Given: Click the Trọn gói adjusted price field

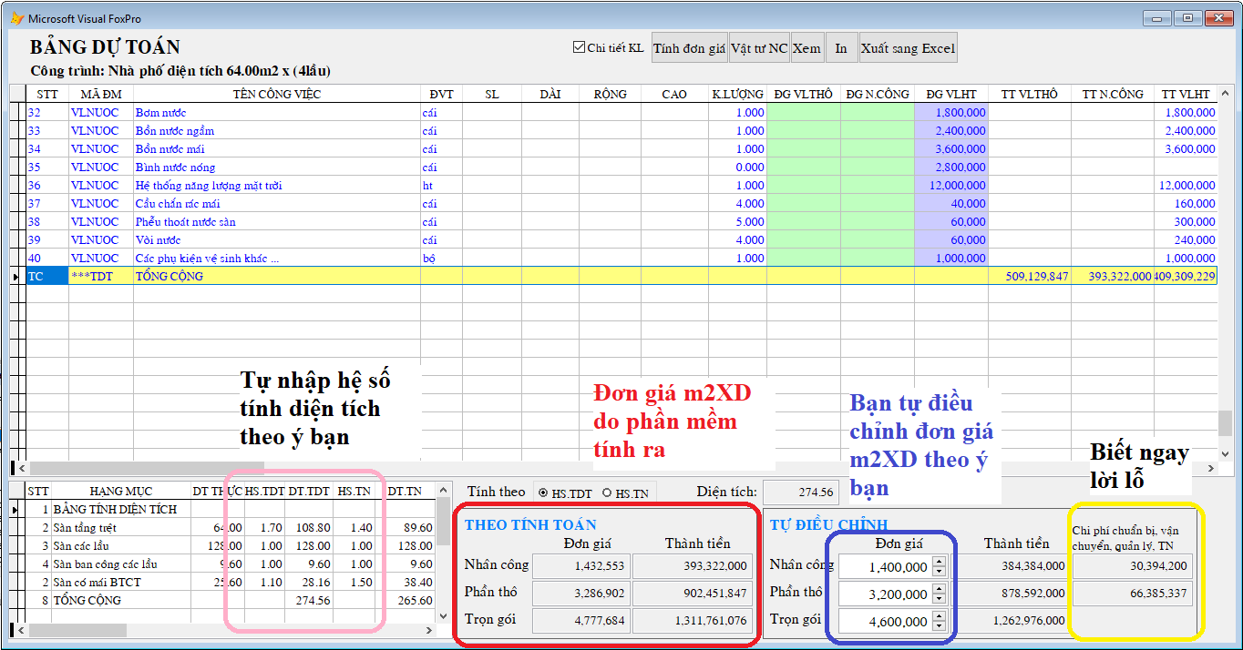Looking at the screenshot, I should [x=883, y=622].
